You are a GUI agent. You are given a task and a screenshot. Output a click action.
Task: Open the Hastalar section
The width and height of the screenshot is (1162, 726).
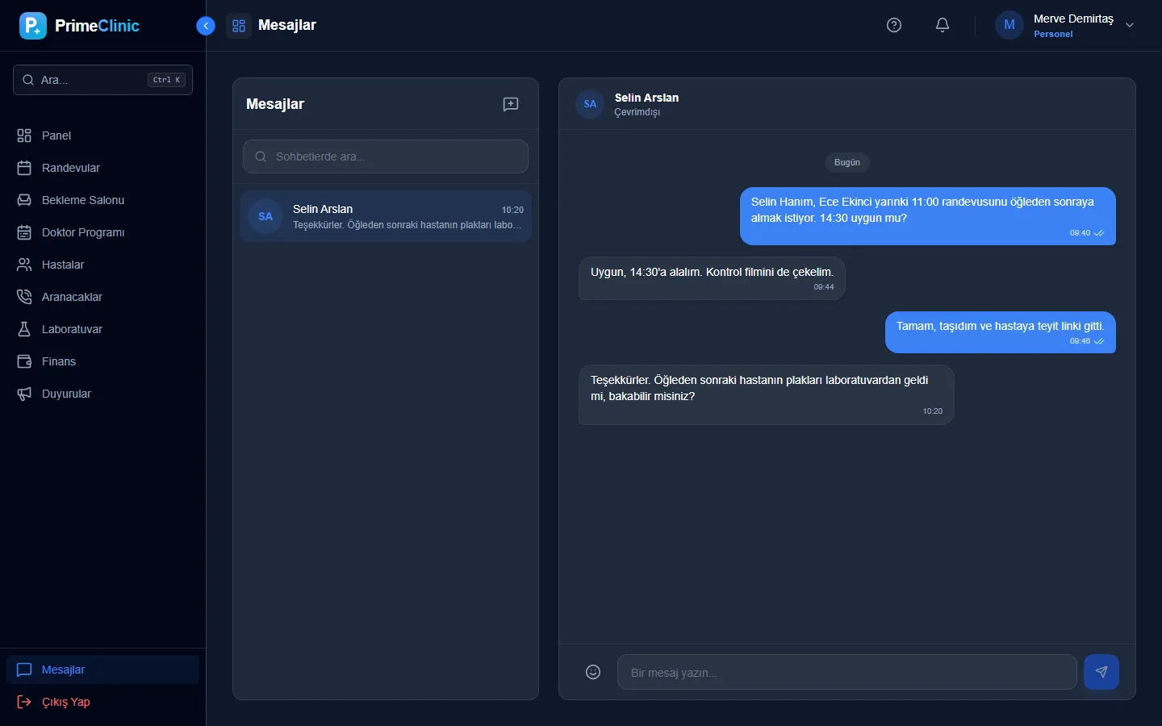point(102,265)
